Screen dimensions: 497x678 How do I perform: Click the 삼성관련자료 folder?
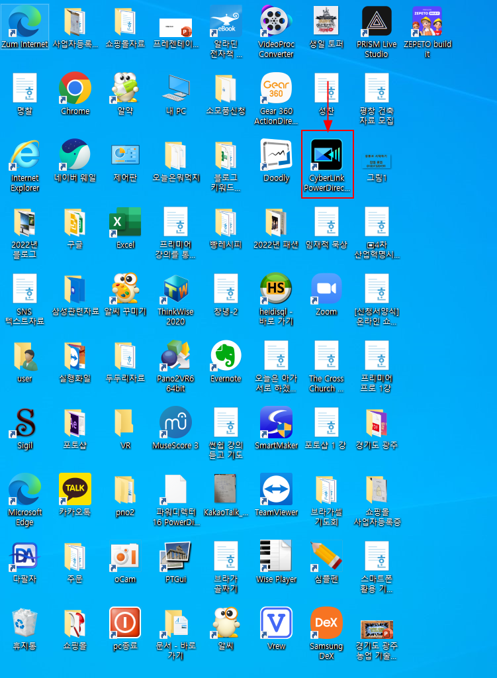tap(75, 289)
